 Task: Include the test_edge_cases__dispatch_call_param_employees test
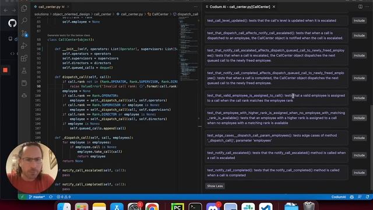[359, 138]
